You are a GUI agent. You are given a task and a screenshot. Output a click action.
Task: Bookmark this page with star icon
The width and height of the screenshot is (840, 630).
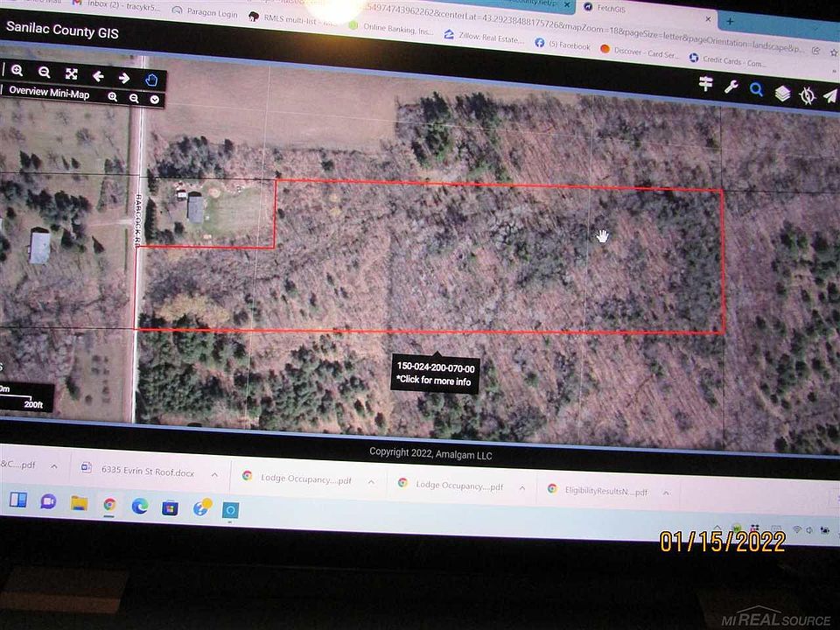coord(834,52)
